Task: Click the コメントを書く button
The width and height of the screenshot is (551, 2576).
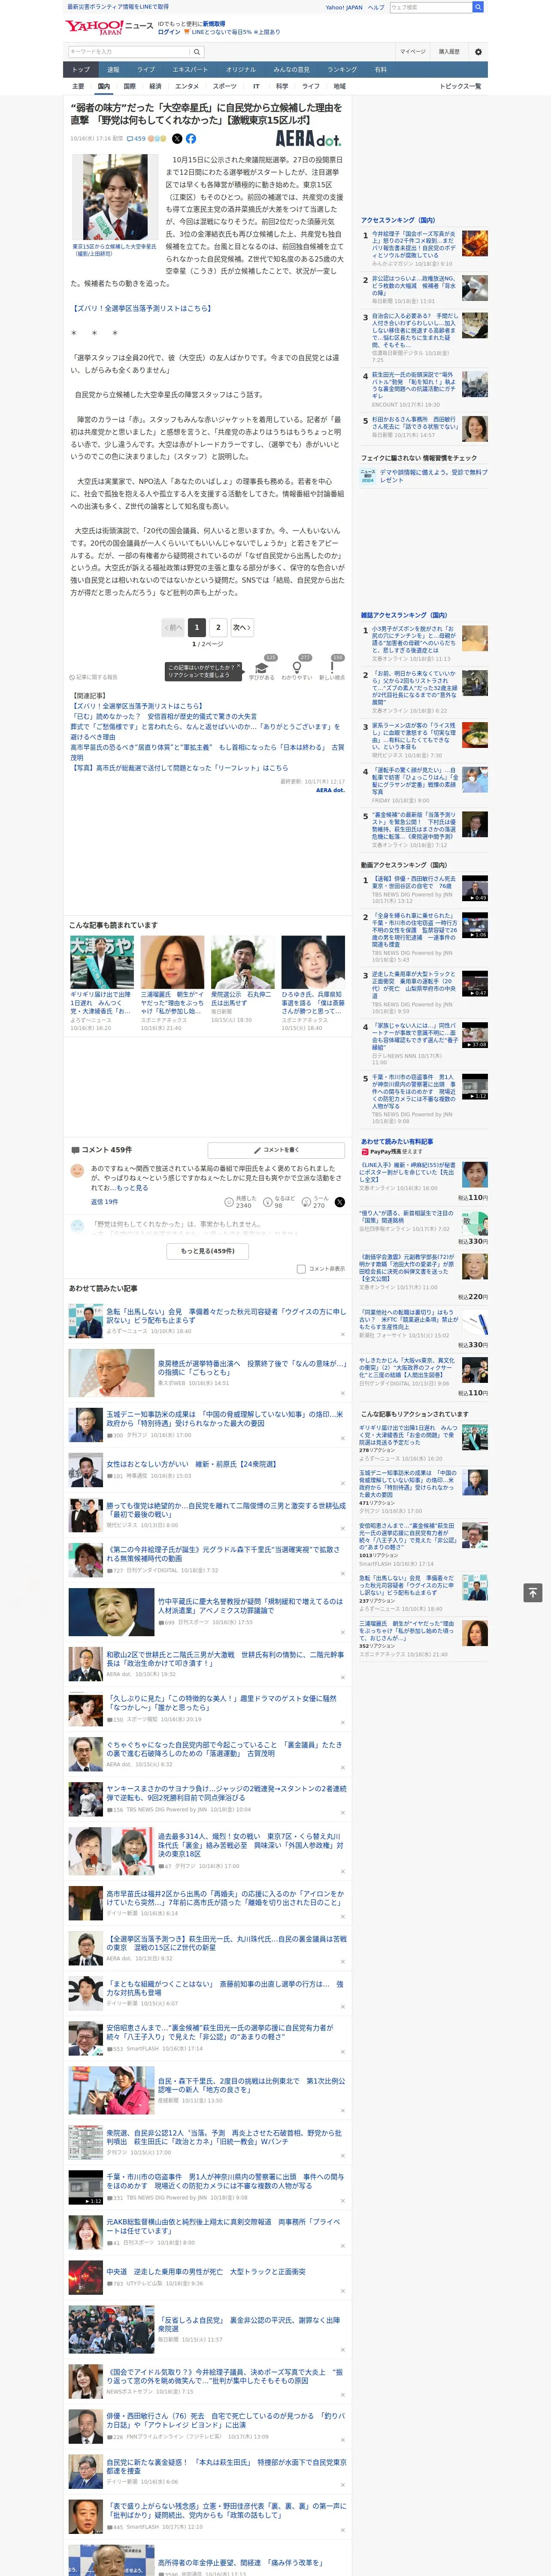Action: (x=276, y=1150)
